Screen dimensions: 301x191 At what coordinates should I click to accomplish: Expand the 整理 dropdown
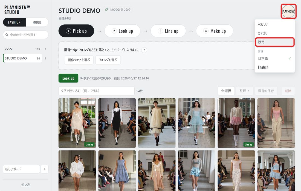244,91
